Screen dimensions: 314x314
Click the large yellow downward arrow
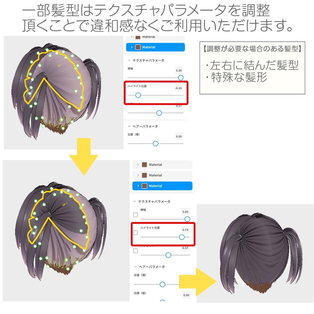[83, 157]
